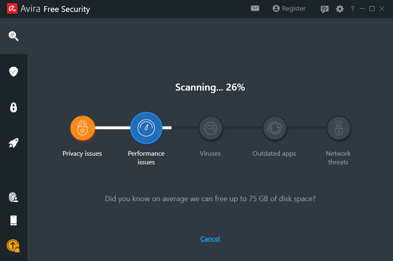This screenshot has width=393, height=261.
Task: Open the mail envelope icon in the title bar
Action: click(255, 9)
